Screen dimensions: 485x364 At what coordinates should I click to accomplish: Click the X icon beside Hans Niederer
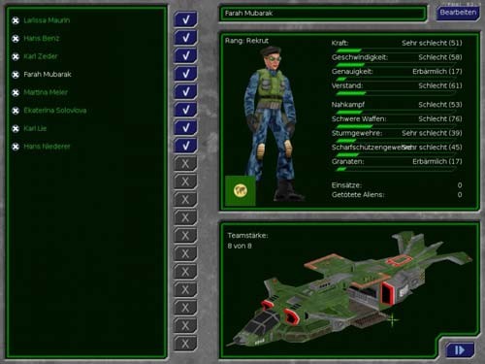point(16,147)
